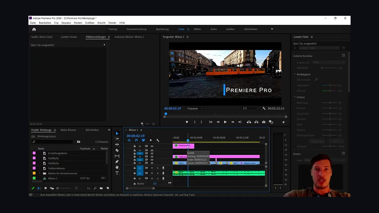Select the Ripple Edit tool
The width and height of the screenshot is (379, 213).
[117, 145]
